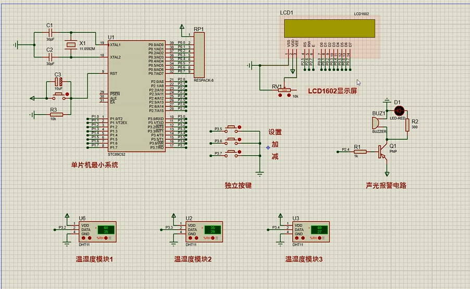Select the crystal oscillator X1
Viewport: 470px width, 289px height.
pyautogui.click(x=69, y=45)
